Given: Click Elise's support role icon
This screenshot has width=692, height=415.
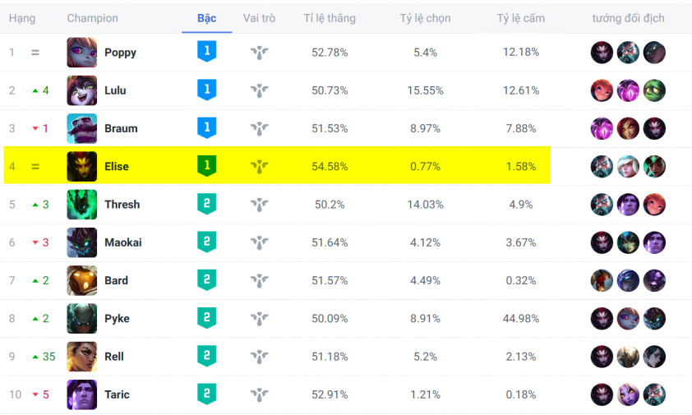Looking at the screenshot, I should click(x=259, y=167).
